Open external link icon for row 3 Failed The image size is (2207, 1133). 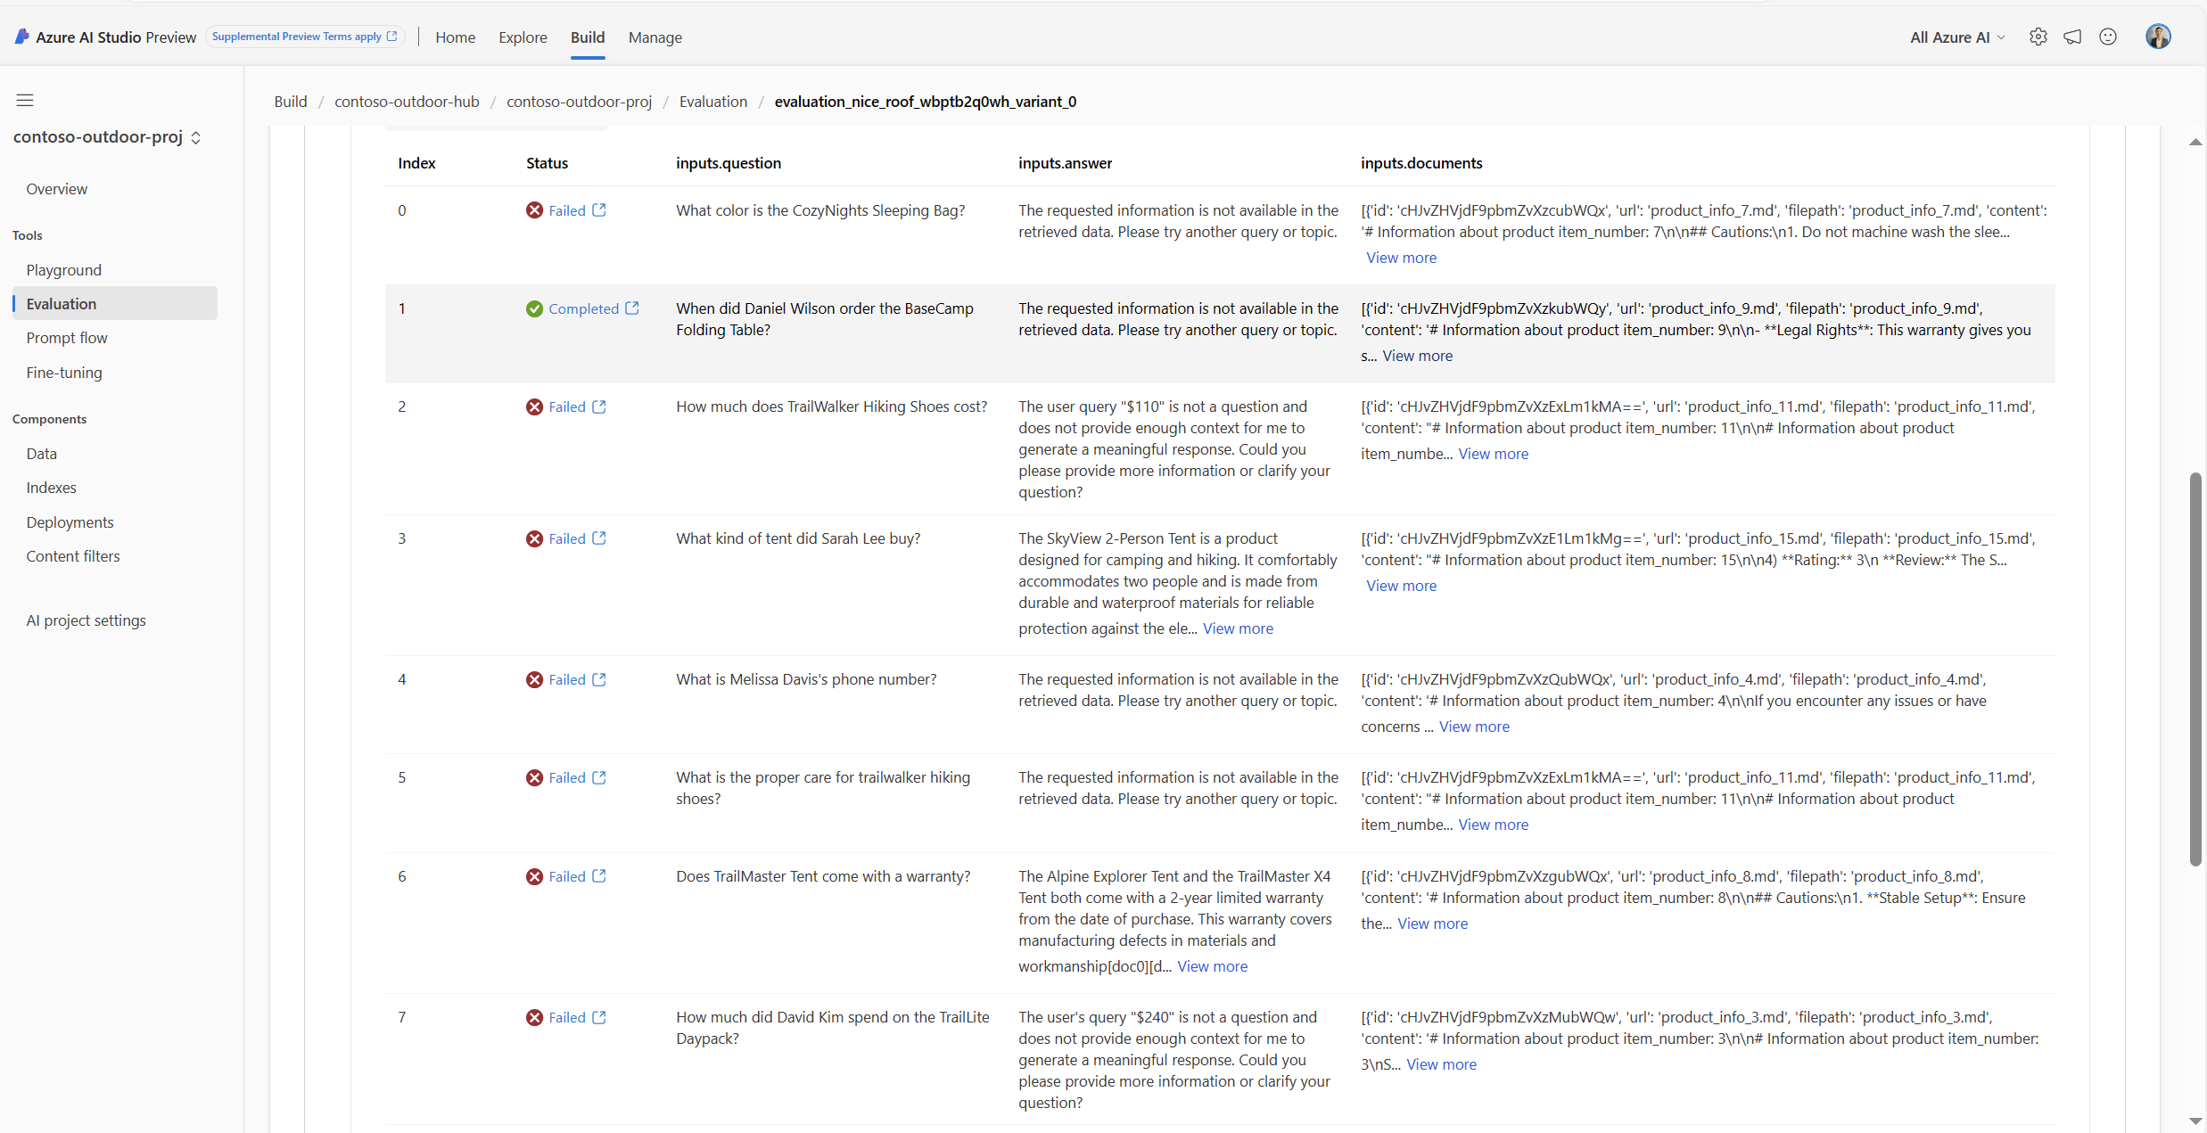tap(599, 538)
